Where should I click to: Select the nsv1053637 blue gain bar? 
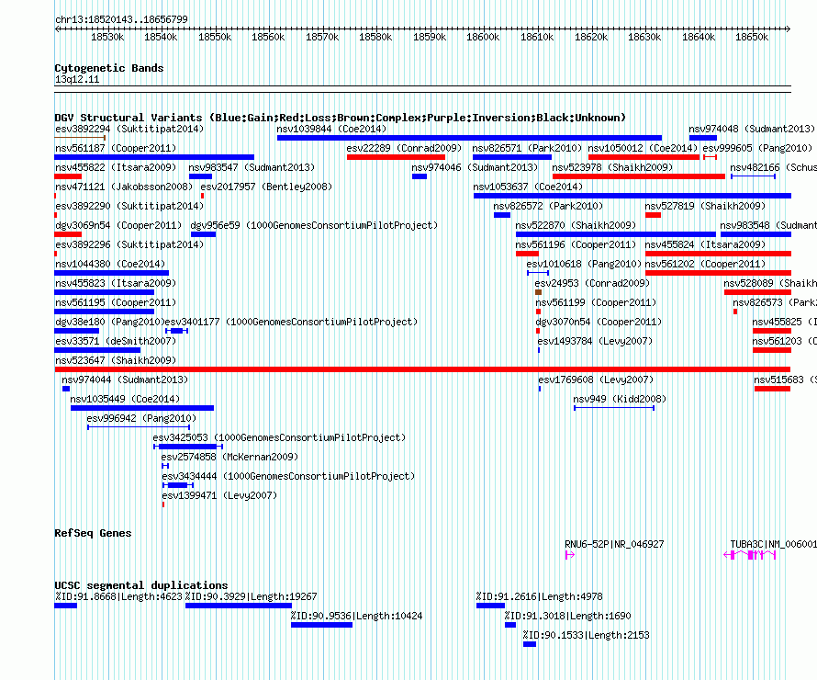632,196
